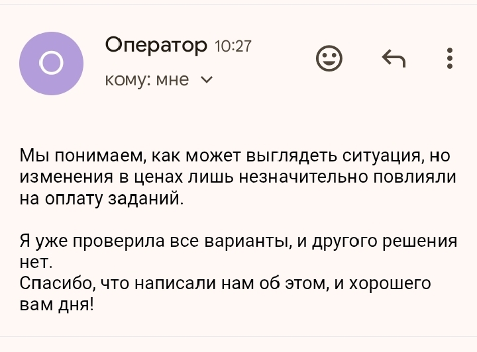The image size is (477, 352).
Task: Open the three-dot more options menu
Action: pyautogui.click(x=450, y=58)
